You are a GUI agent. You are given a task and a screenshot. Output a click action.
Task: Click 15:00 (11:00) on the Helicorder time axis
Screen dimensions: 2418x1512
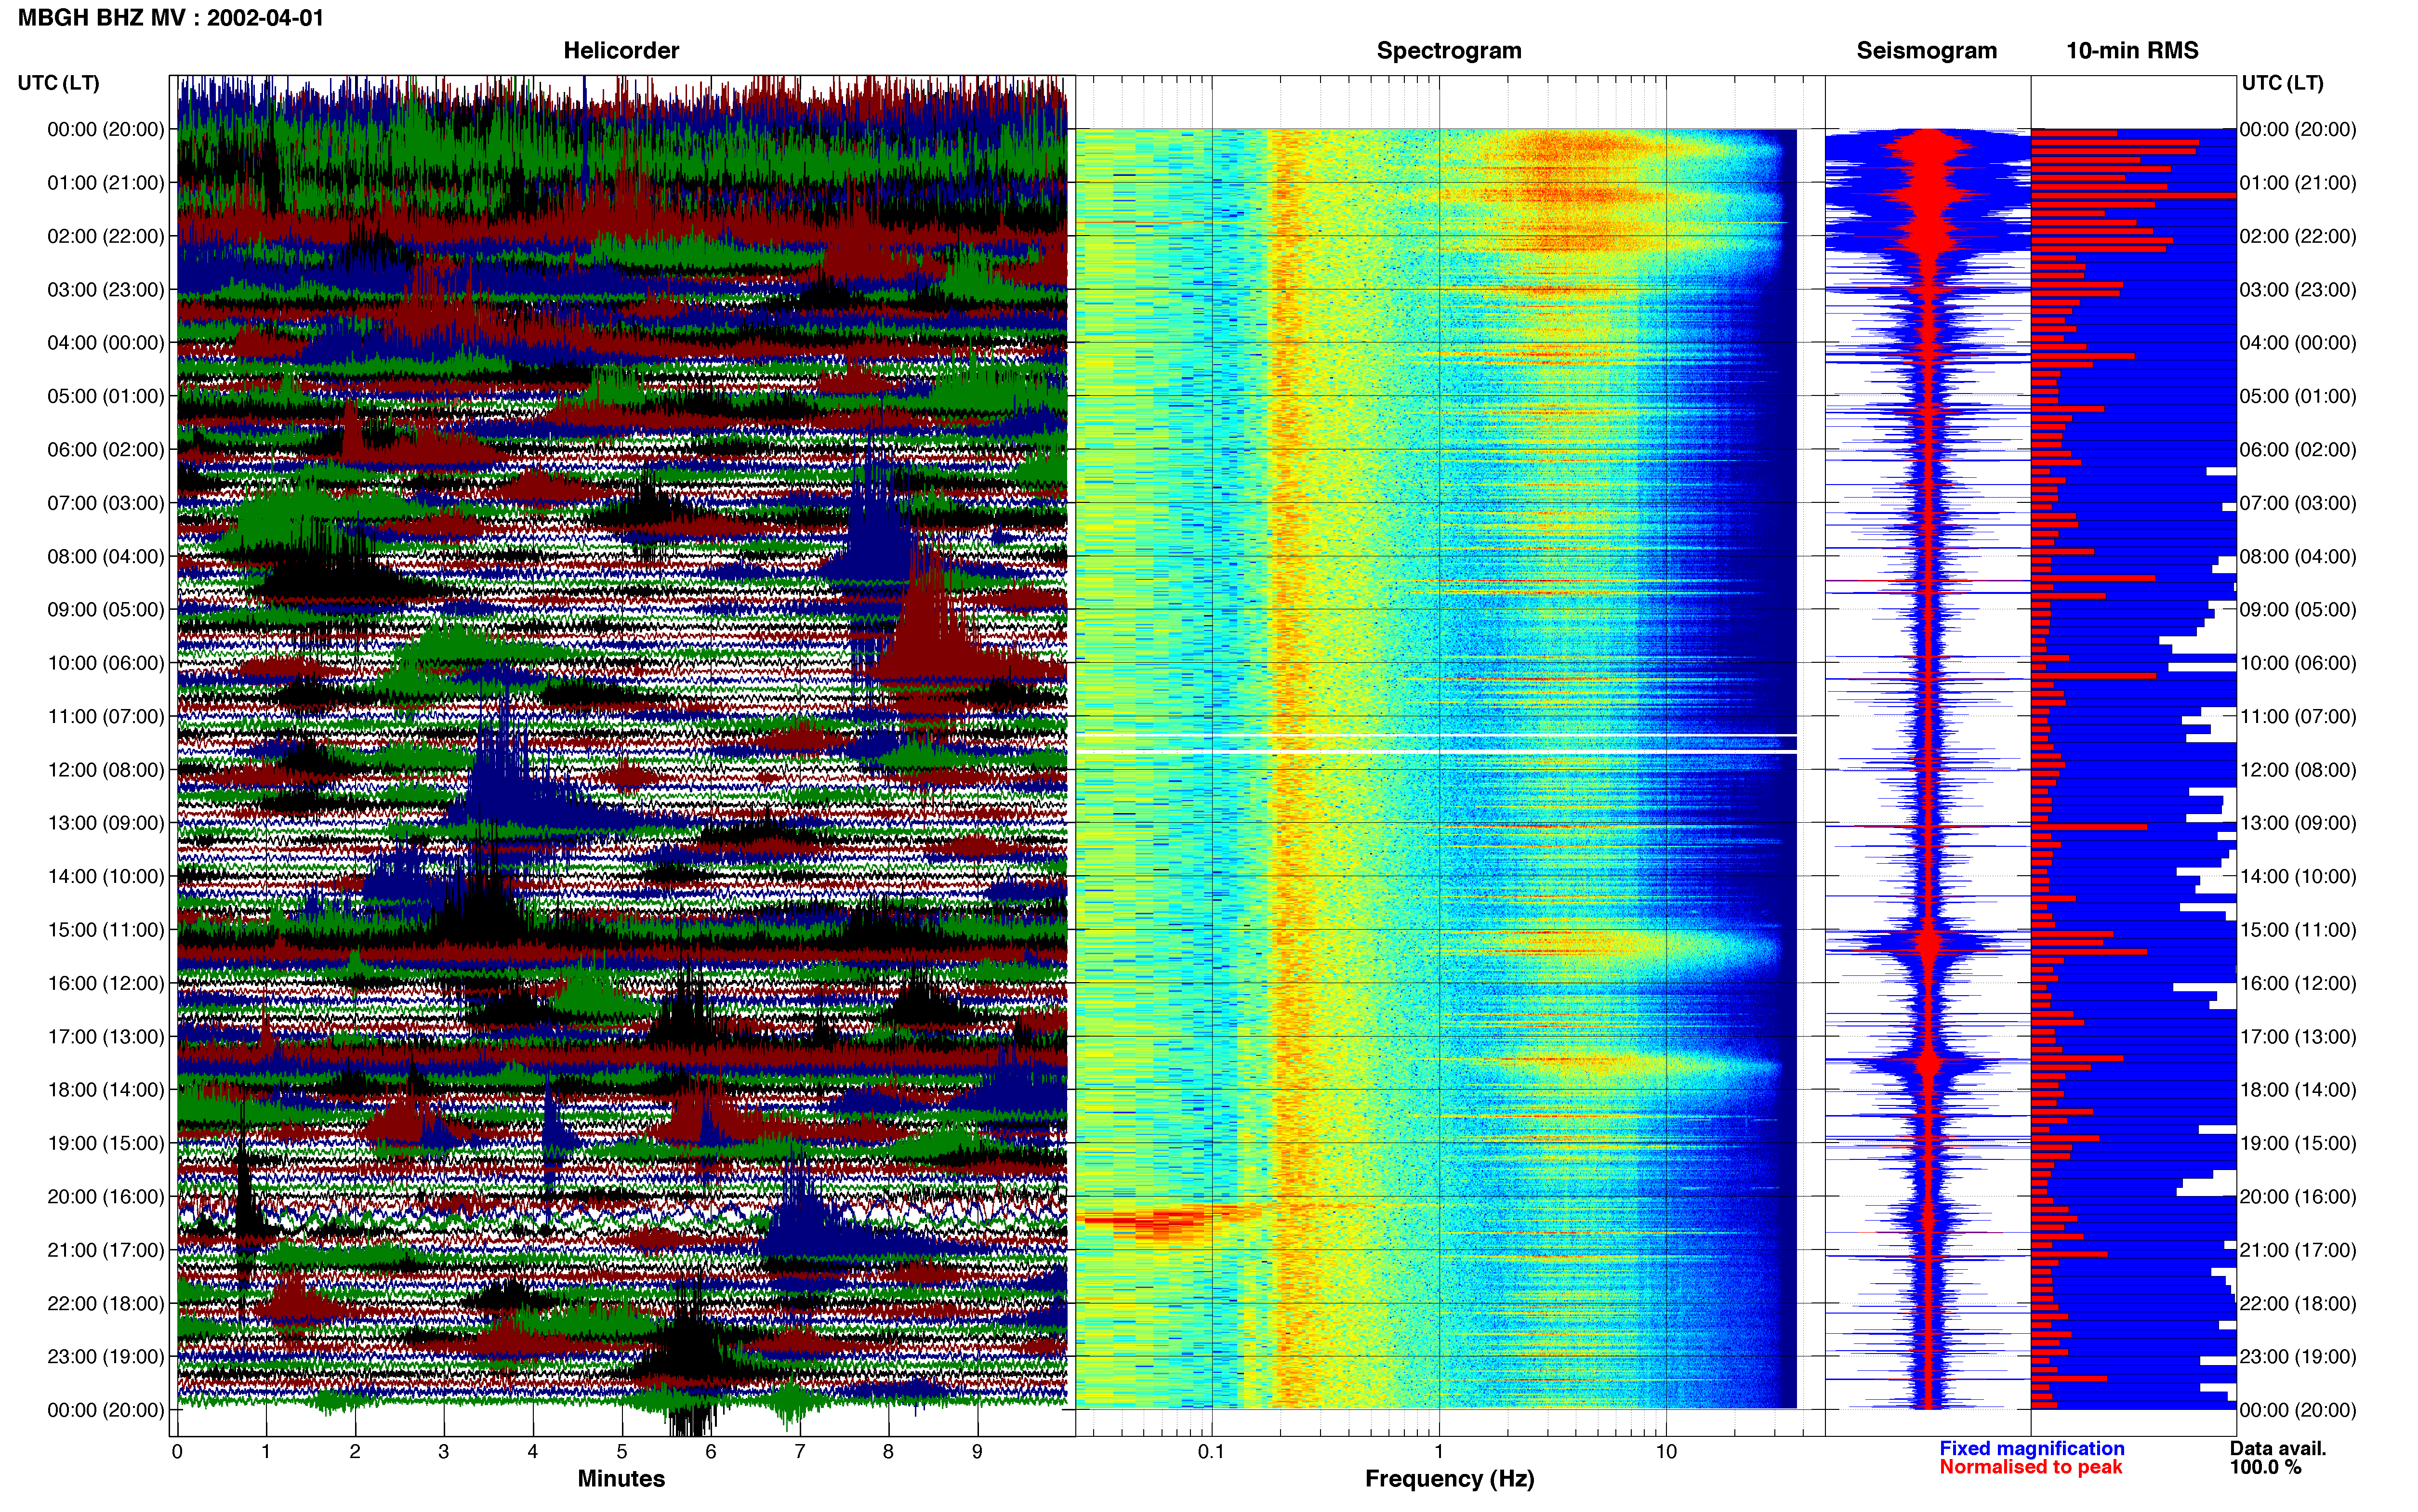(106, 930)
